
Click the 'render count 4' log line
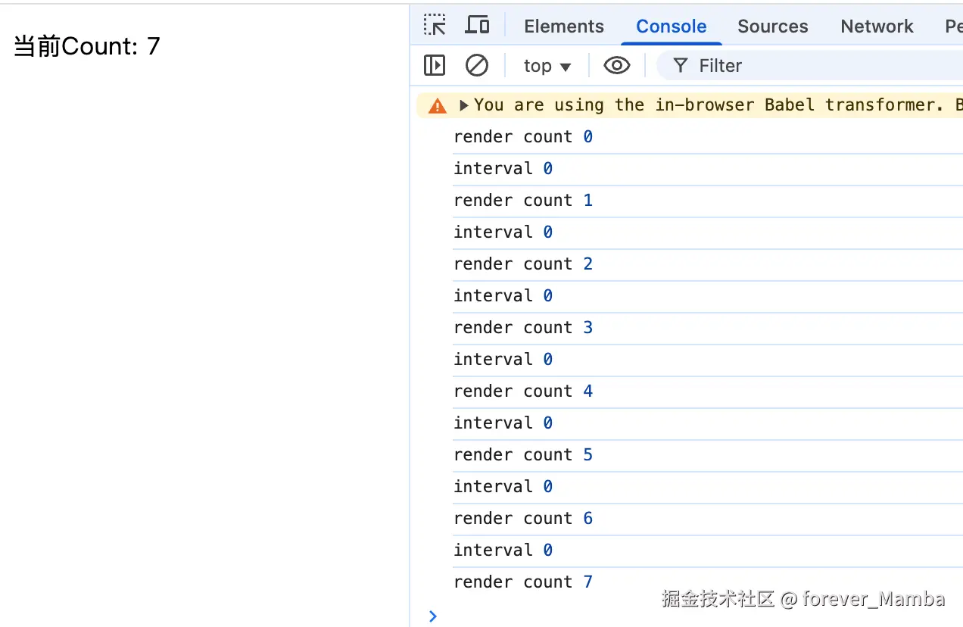click(522, 391)
